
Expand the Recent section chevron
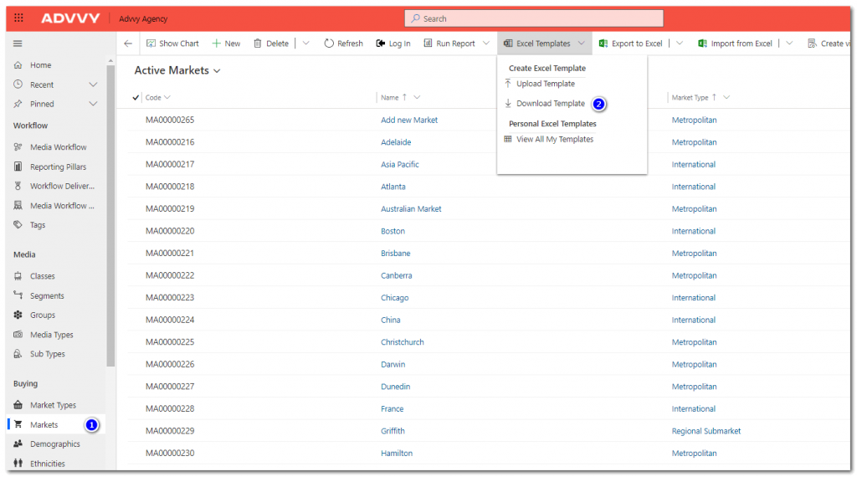click(x=93, y=85)
